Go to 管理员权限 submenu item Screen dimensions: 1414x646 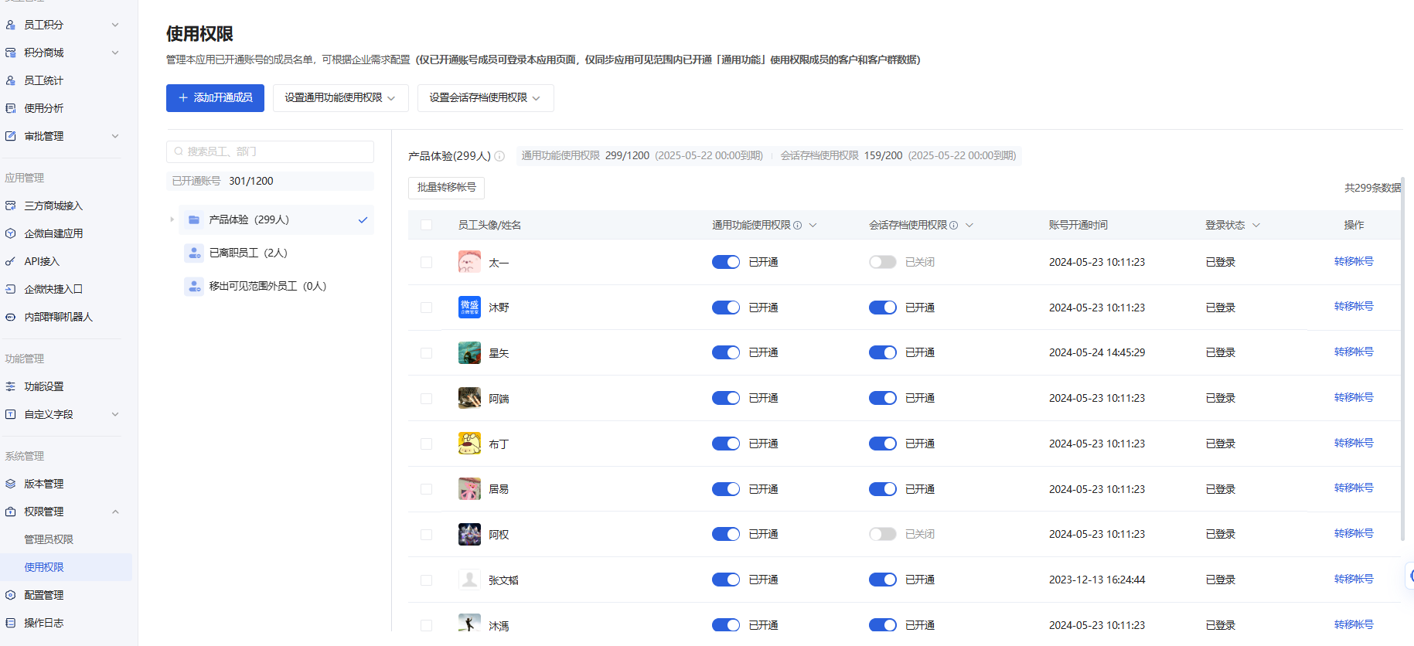[x=49, y=539]
